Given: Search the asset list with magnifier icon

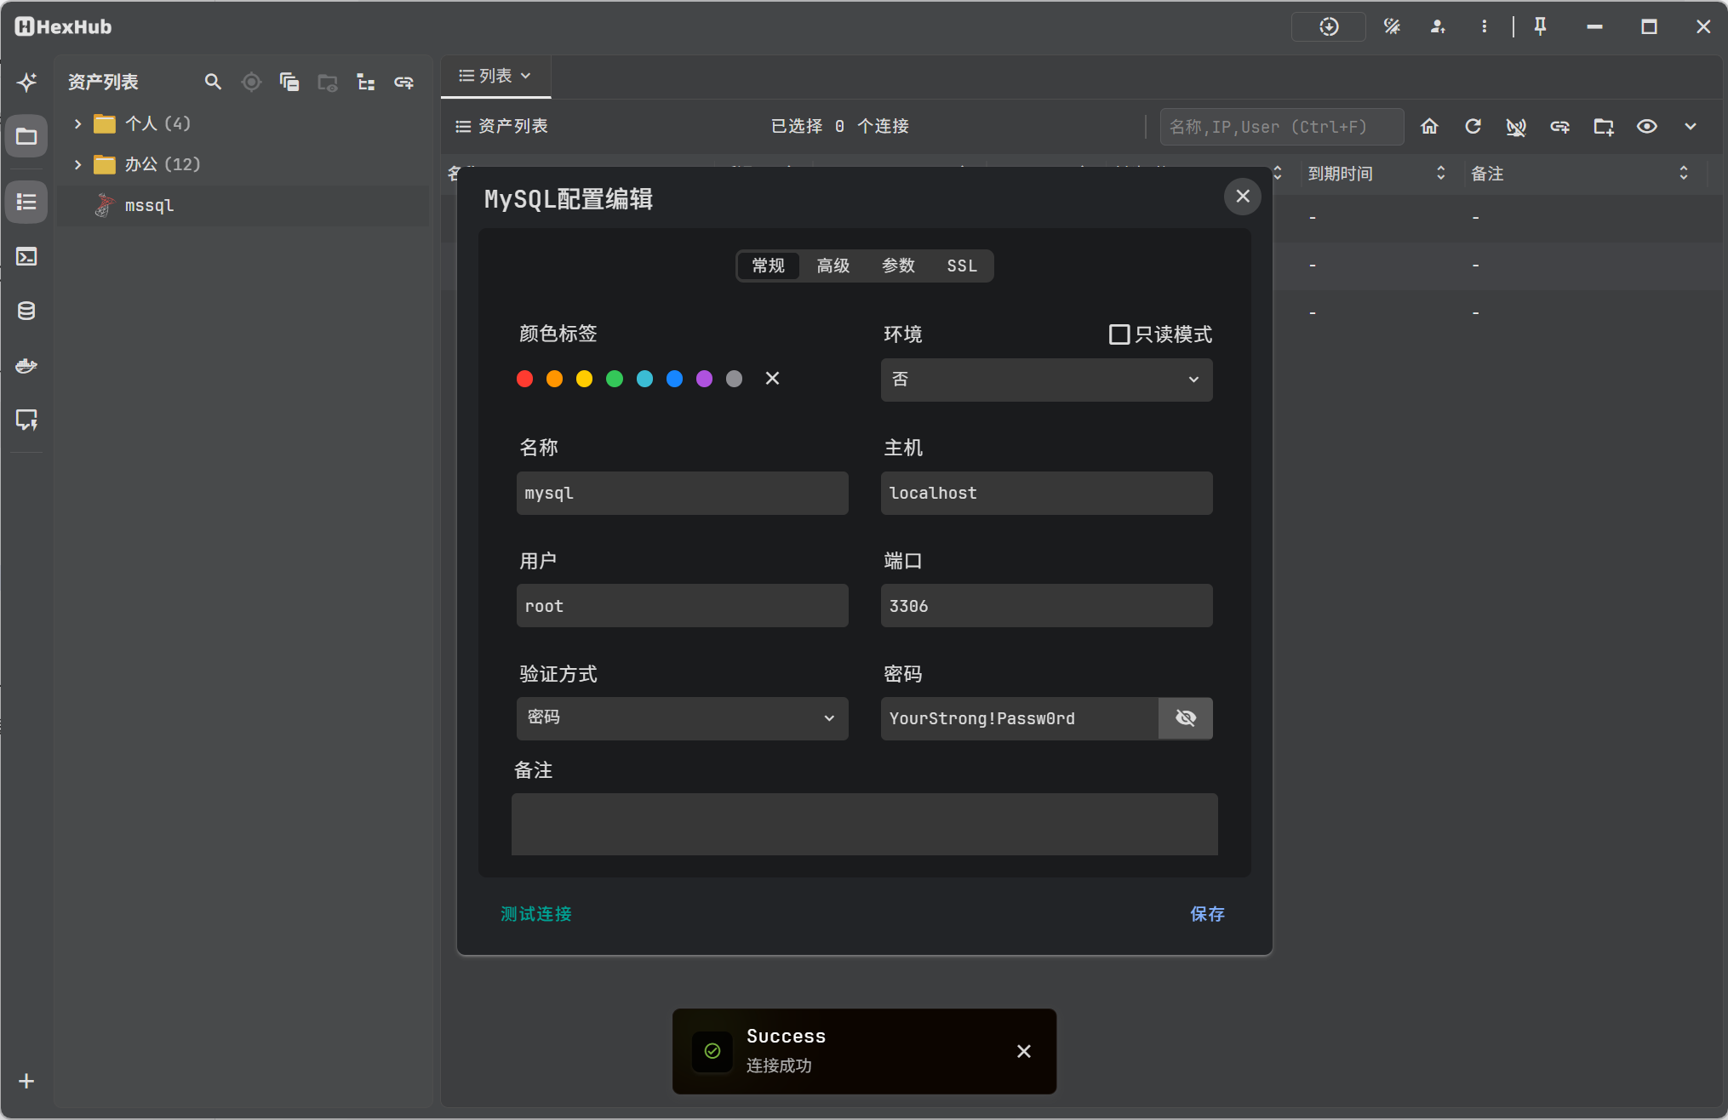Looking at the screenshot, I should coord(213,82).
